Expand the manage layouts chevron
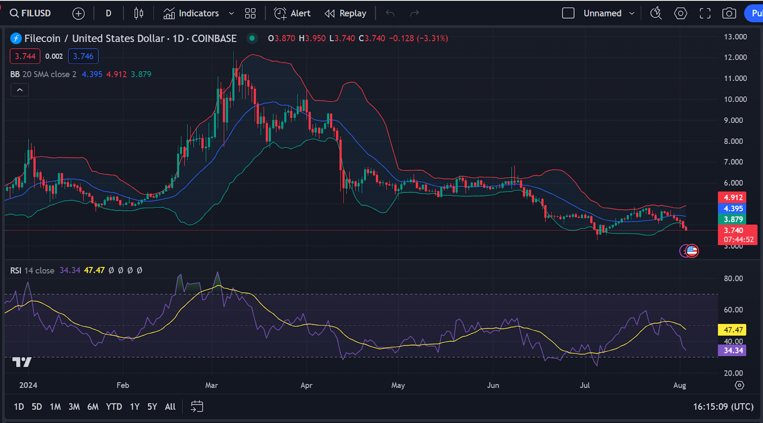The image size is (763, 423). click(632, 13)
